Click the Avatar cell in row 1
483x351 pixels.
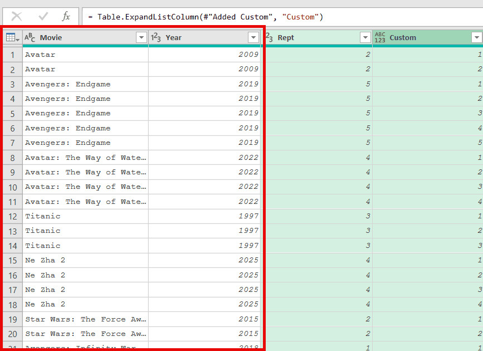tap(84, 55)
